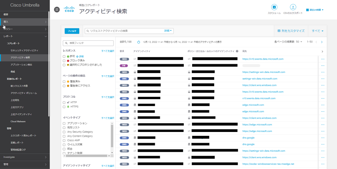Screen dimensions: 337x169
Task: Click the CSVのエクスポート download icon
Action: tap(293, 7)
